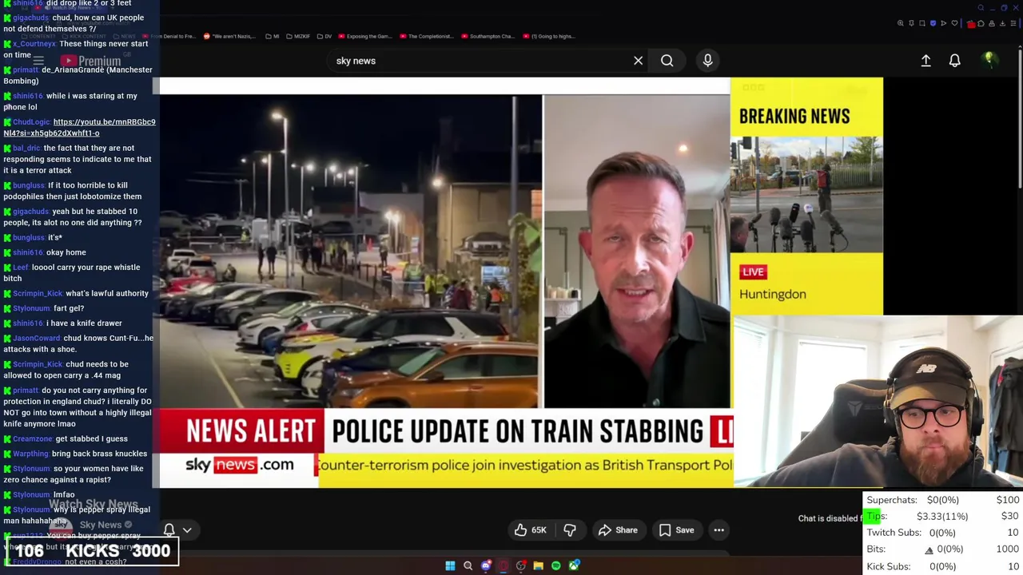Click the snapshot selection toolbar icon
Screen dimensions: 1023x575
pyautogui.click(x=922, y=23)
